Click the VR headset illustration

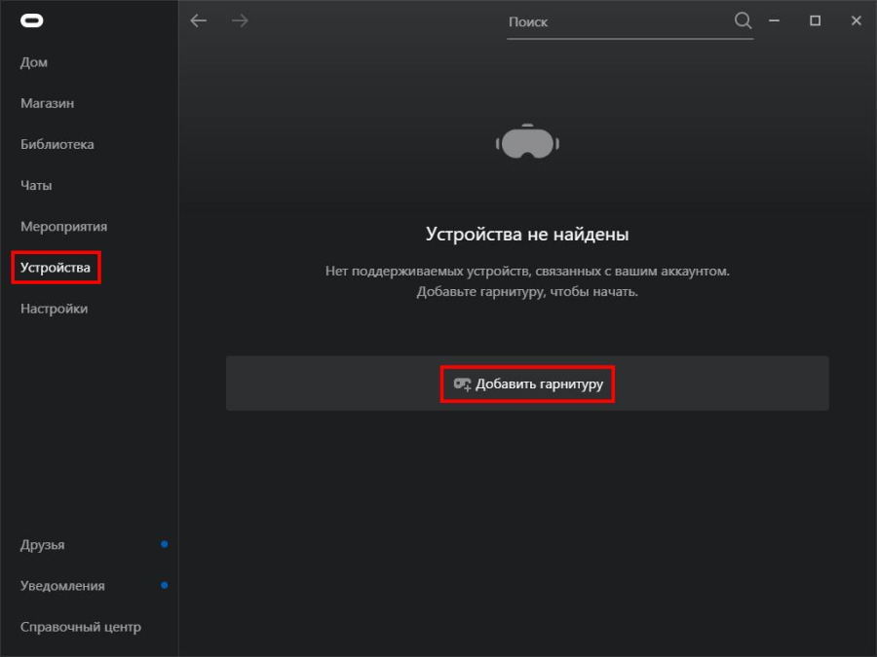point(527,142)
